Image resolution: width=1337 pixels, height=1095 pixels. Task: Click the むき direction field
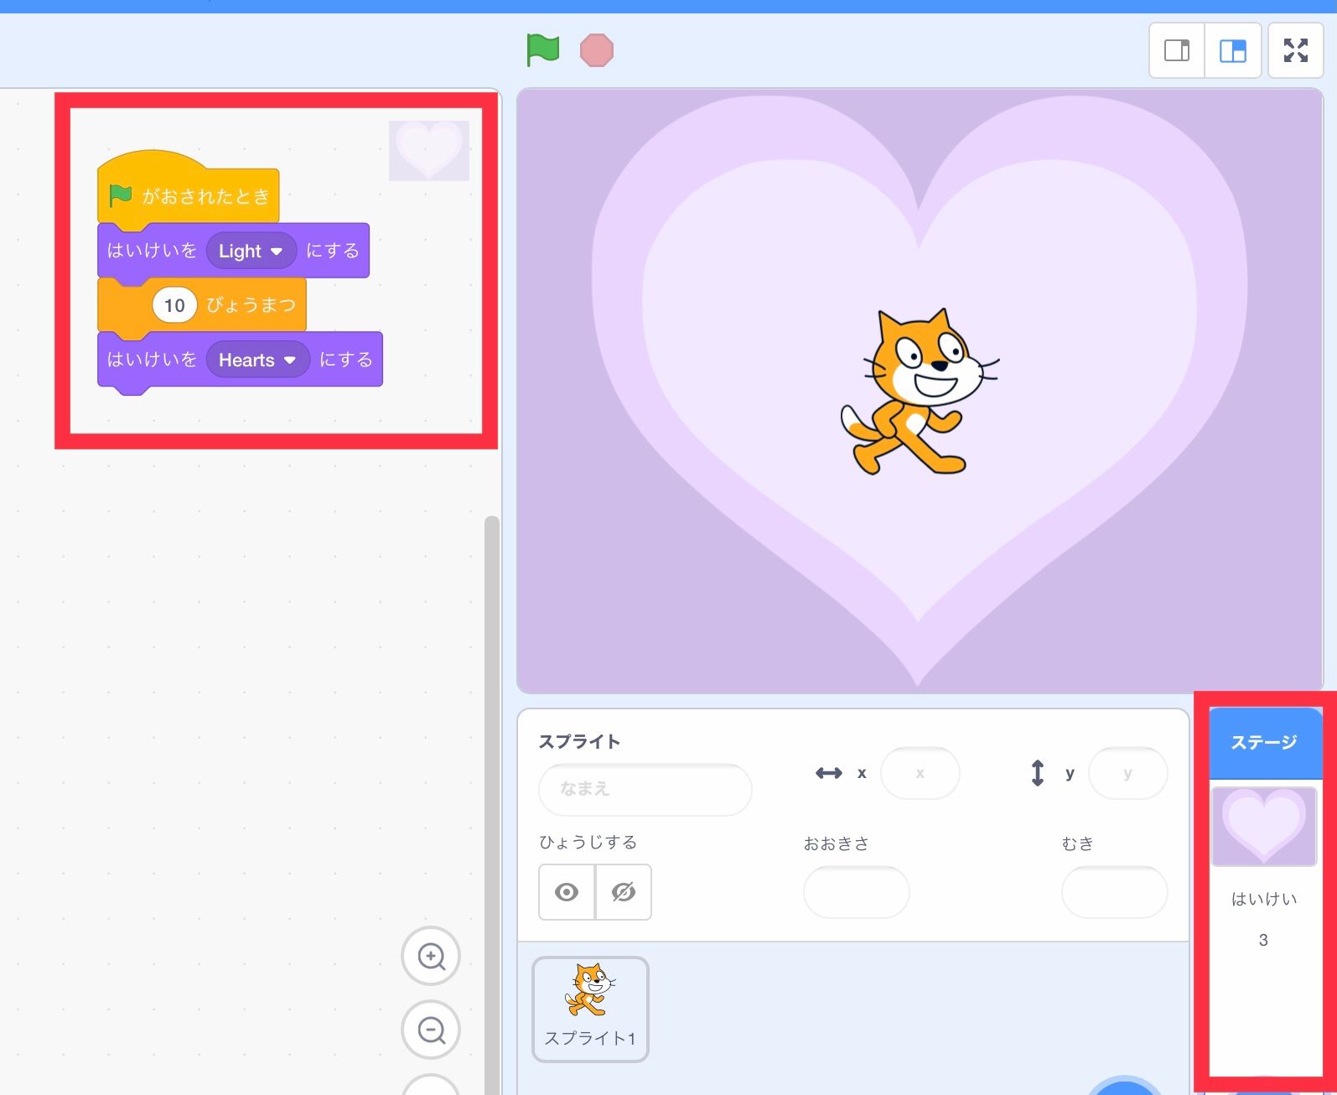[x=1114, y=892]
